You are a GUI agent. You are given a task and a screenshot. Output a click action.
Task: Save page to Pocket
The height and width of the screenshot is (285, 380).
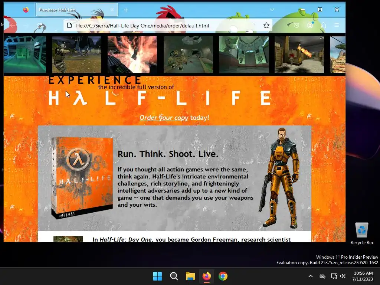pos(297,25)
